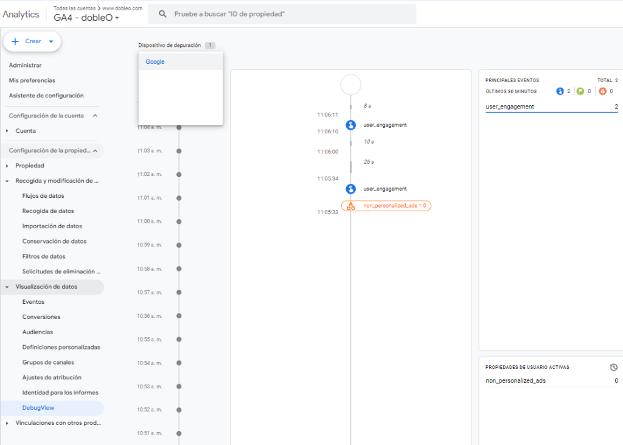Collapse Configuración de la cuenta section
The width and height of the screenshot is (623, 445).
95,116
